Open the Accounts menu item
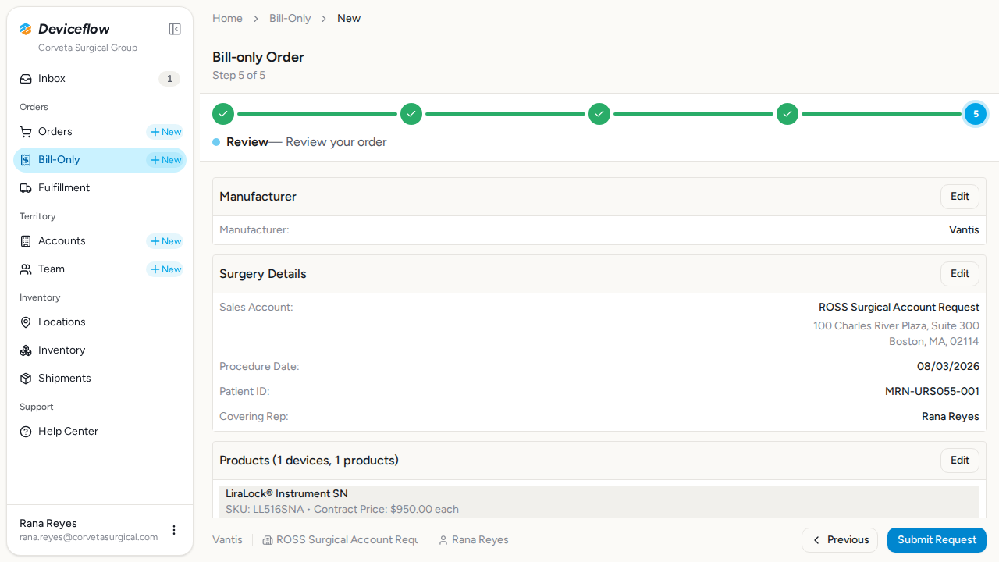This screenshot has height=562, width=999. [62, 241]
